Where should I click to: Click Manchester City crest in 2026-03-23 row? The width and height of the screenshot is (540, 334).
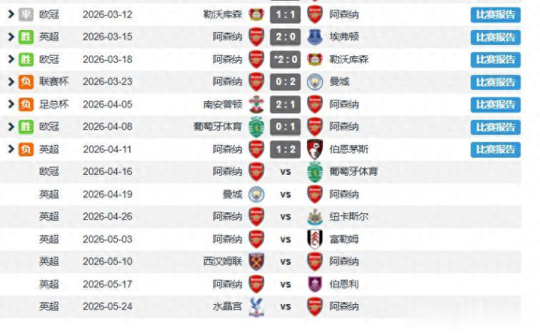coord(315,82)
